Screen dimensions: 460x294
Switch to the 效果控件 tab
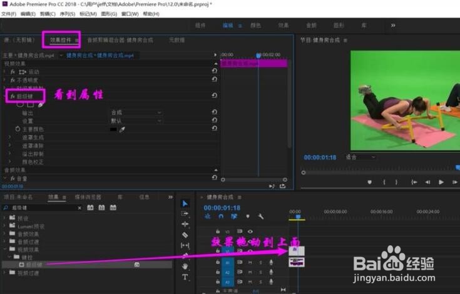pyautogui.click(x=61, y=40)
